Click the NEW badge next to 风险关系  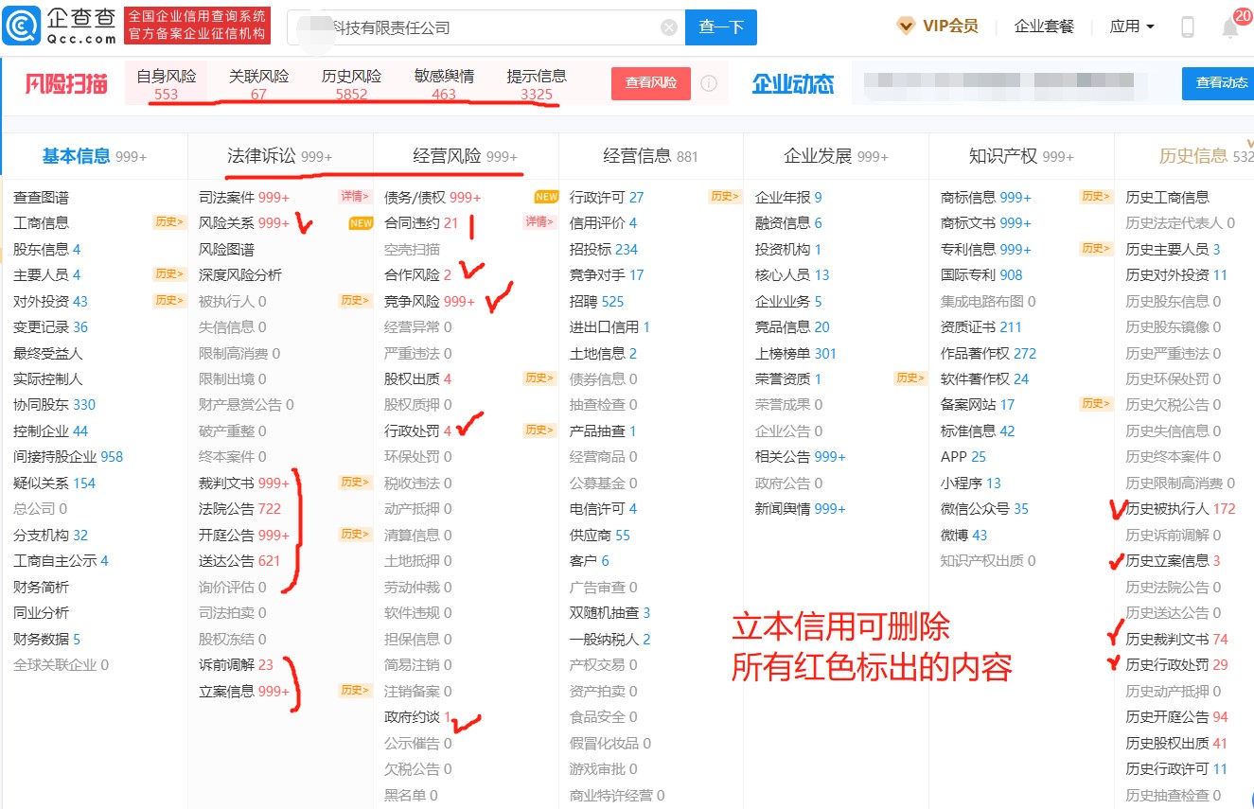tap(361, 223)
